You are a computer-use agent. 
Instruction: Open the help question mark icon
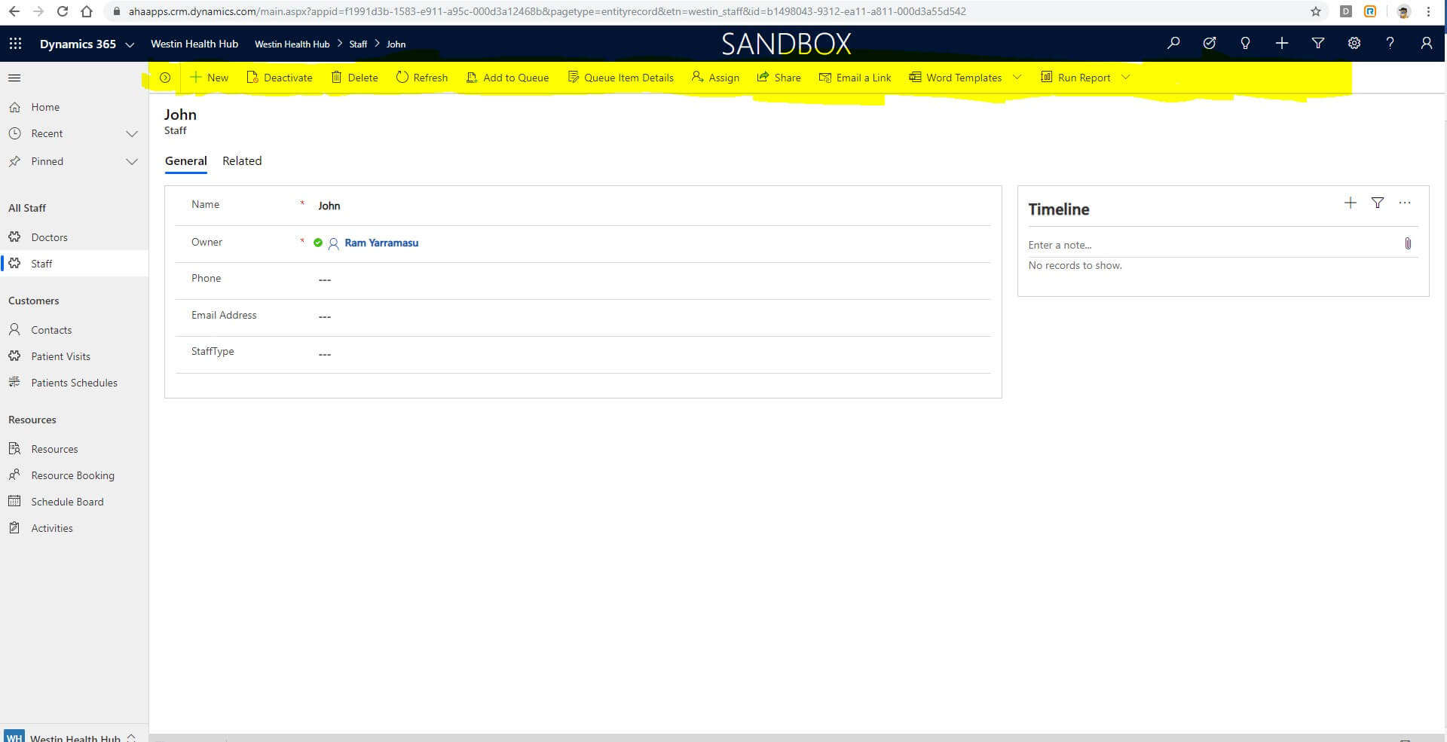click(x=1390, y=44)
